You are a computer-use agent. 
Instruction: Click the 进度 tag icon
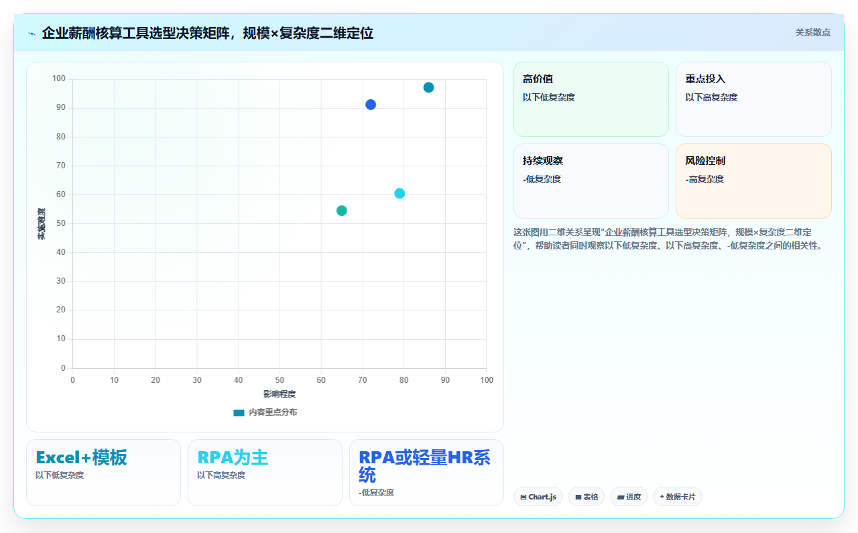coord(620,497)
